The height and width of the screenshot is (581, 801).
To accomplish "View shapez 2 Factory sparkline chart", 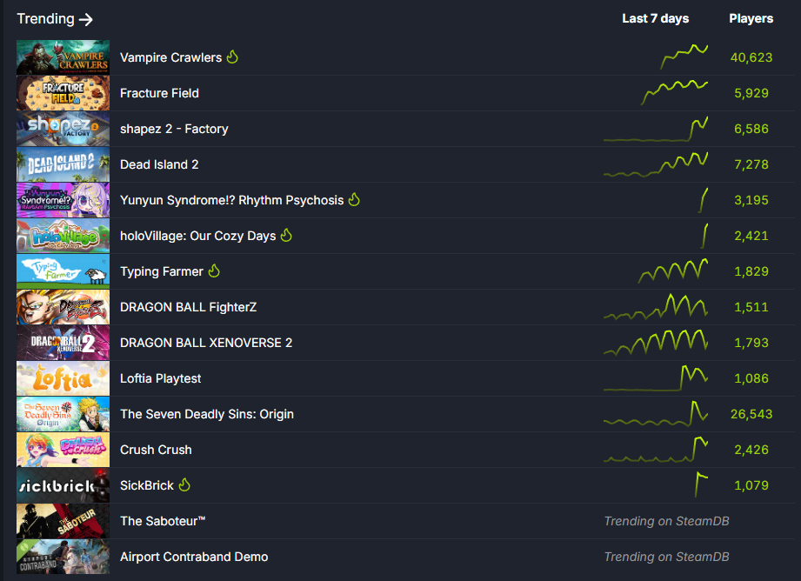I will point(656,129).
